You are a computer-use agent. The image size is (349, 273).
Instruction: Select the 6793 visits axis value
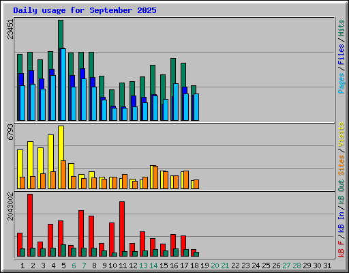(10, 132)
